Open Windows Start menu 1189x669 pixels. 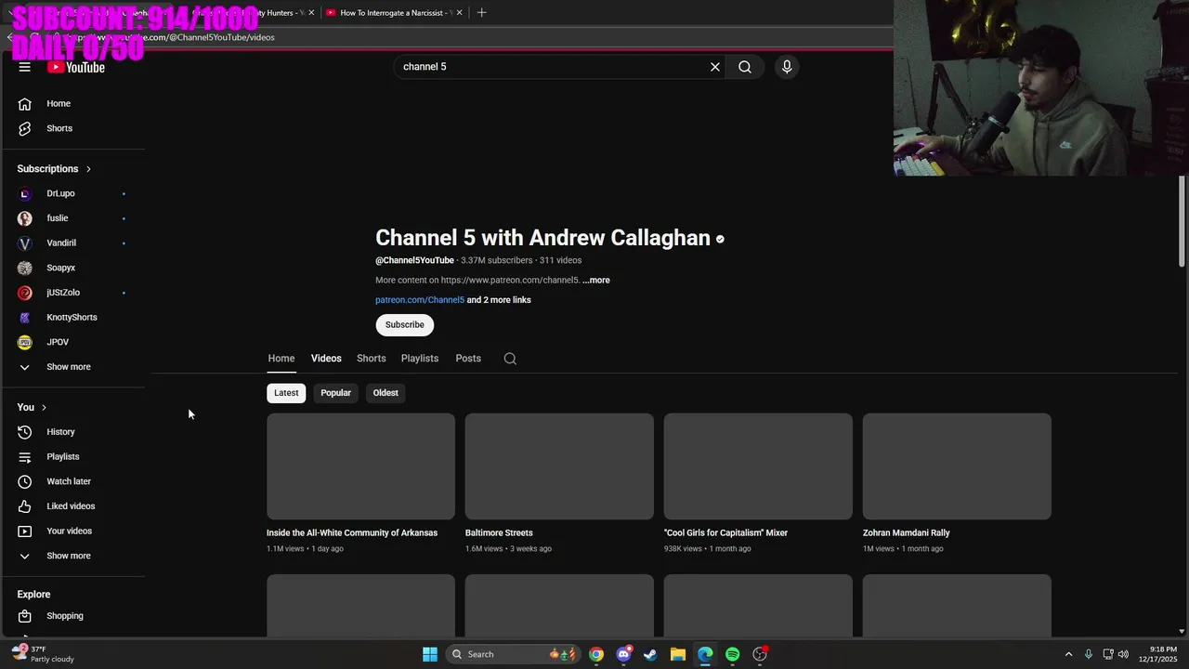tap(430, 654)
